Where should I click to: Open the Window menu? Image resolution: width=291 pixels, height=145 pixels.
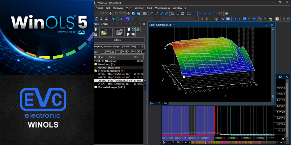[x=178, y=8]
